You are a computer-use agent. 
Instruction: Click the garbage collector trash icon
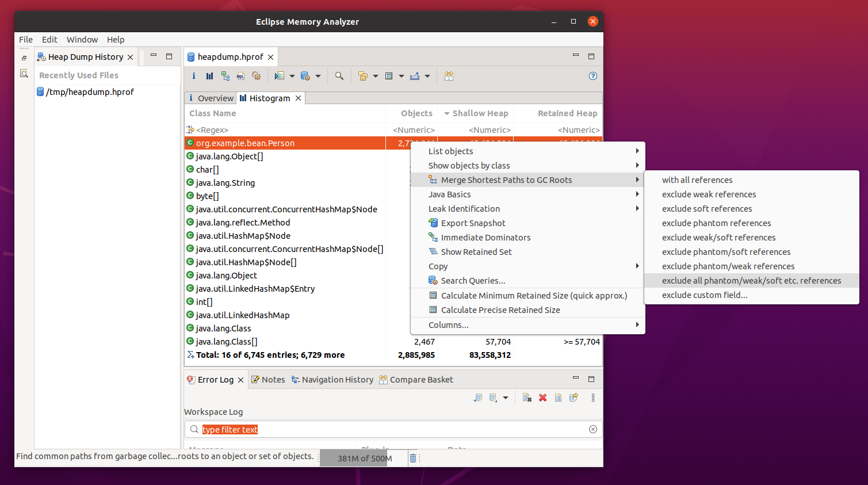[x=413, y=458]
